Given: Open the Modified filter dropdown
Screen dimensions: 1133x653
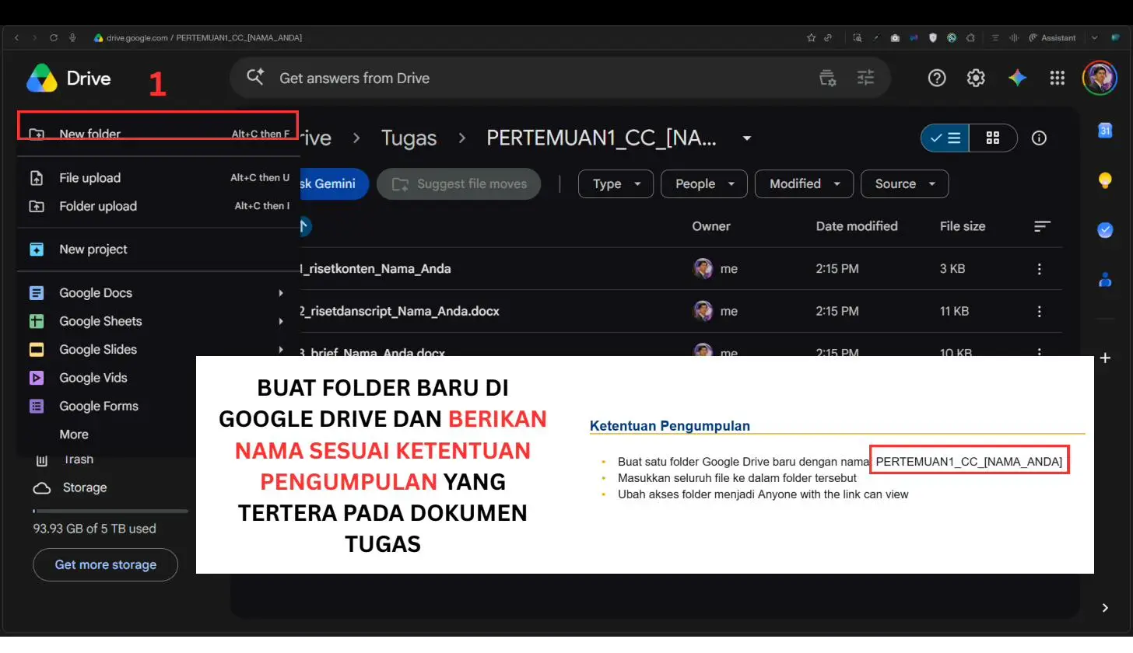Looking at the screenshot, I should 805,183.
